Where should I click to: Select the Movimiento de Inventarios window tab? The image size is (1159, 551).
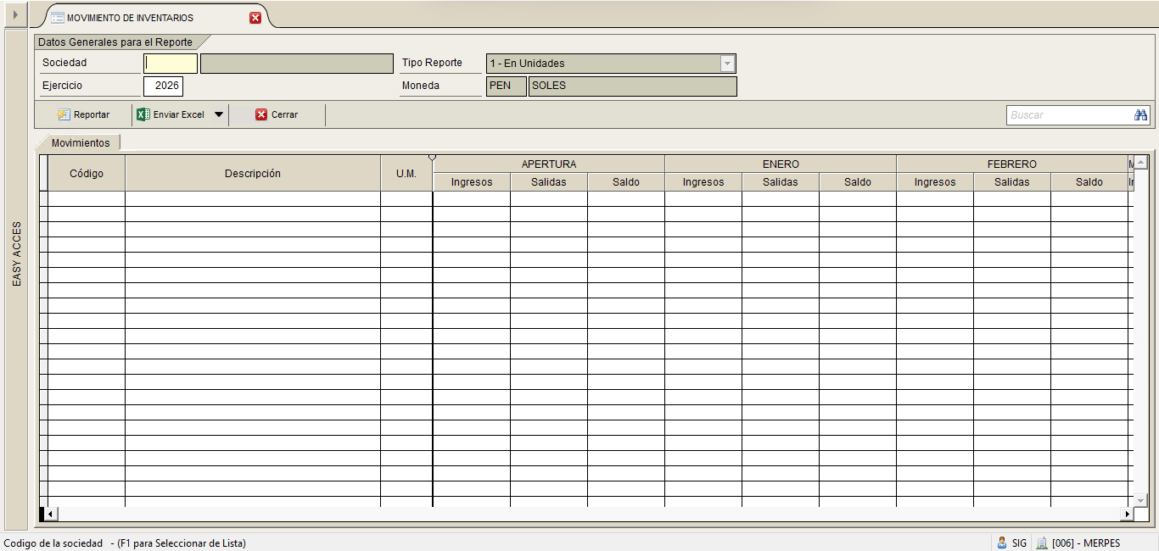tap(130, 18)
